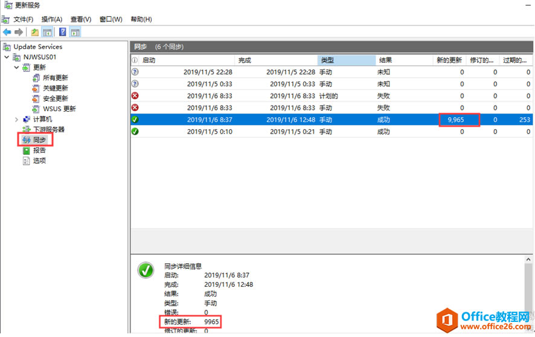Image resolution: width=535 pixels, height=337 pixels.
Task: Select the 安全更新 tree item
Action: pyautogui.click(x=56, y=98)
